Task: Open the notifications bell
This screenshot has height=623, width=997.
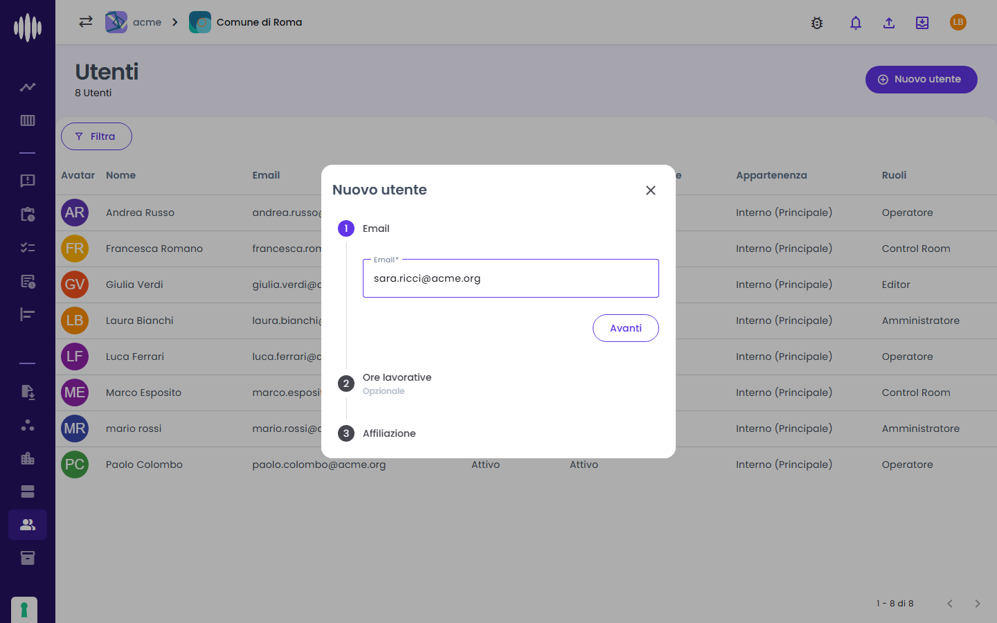Action: pos(856,23)
